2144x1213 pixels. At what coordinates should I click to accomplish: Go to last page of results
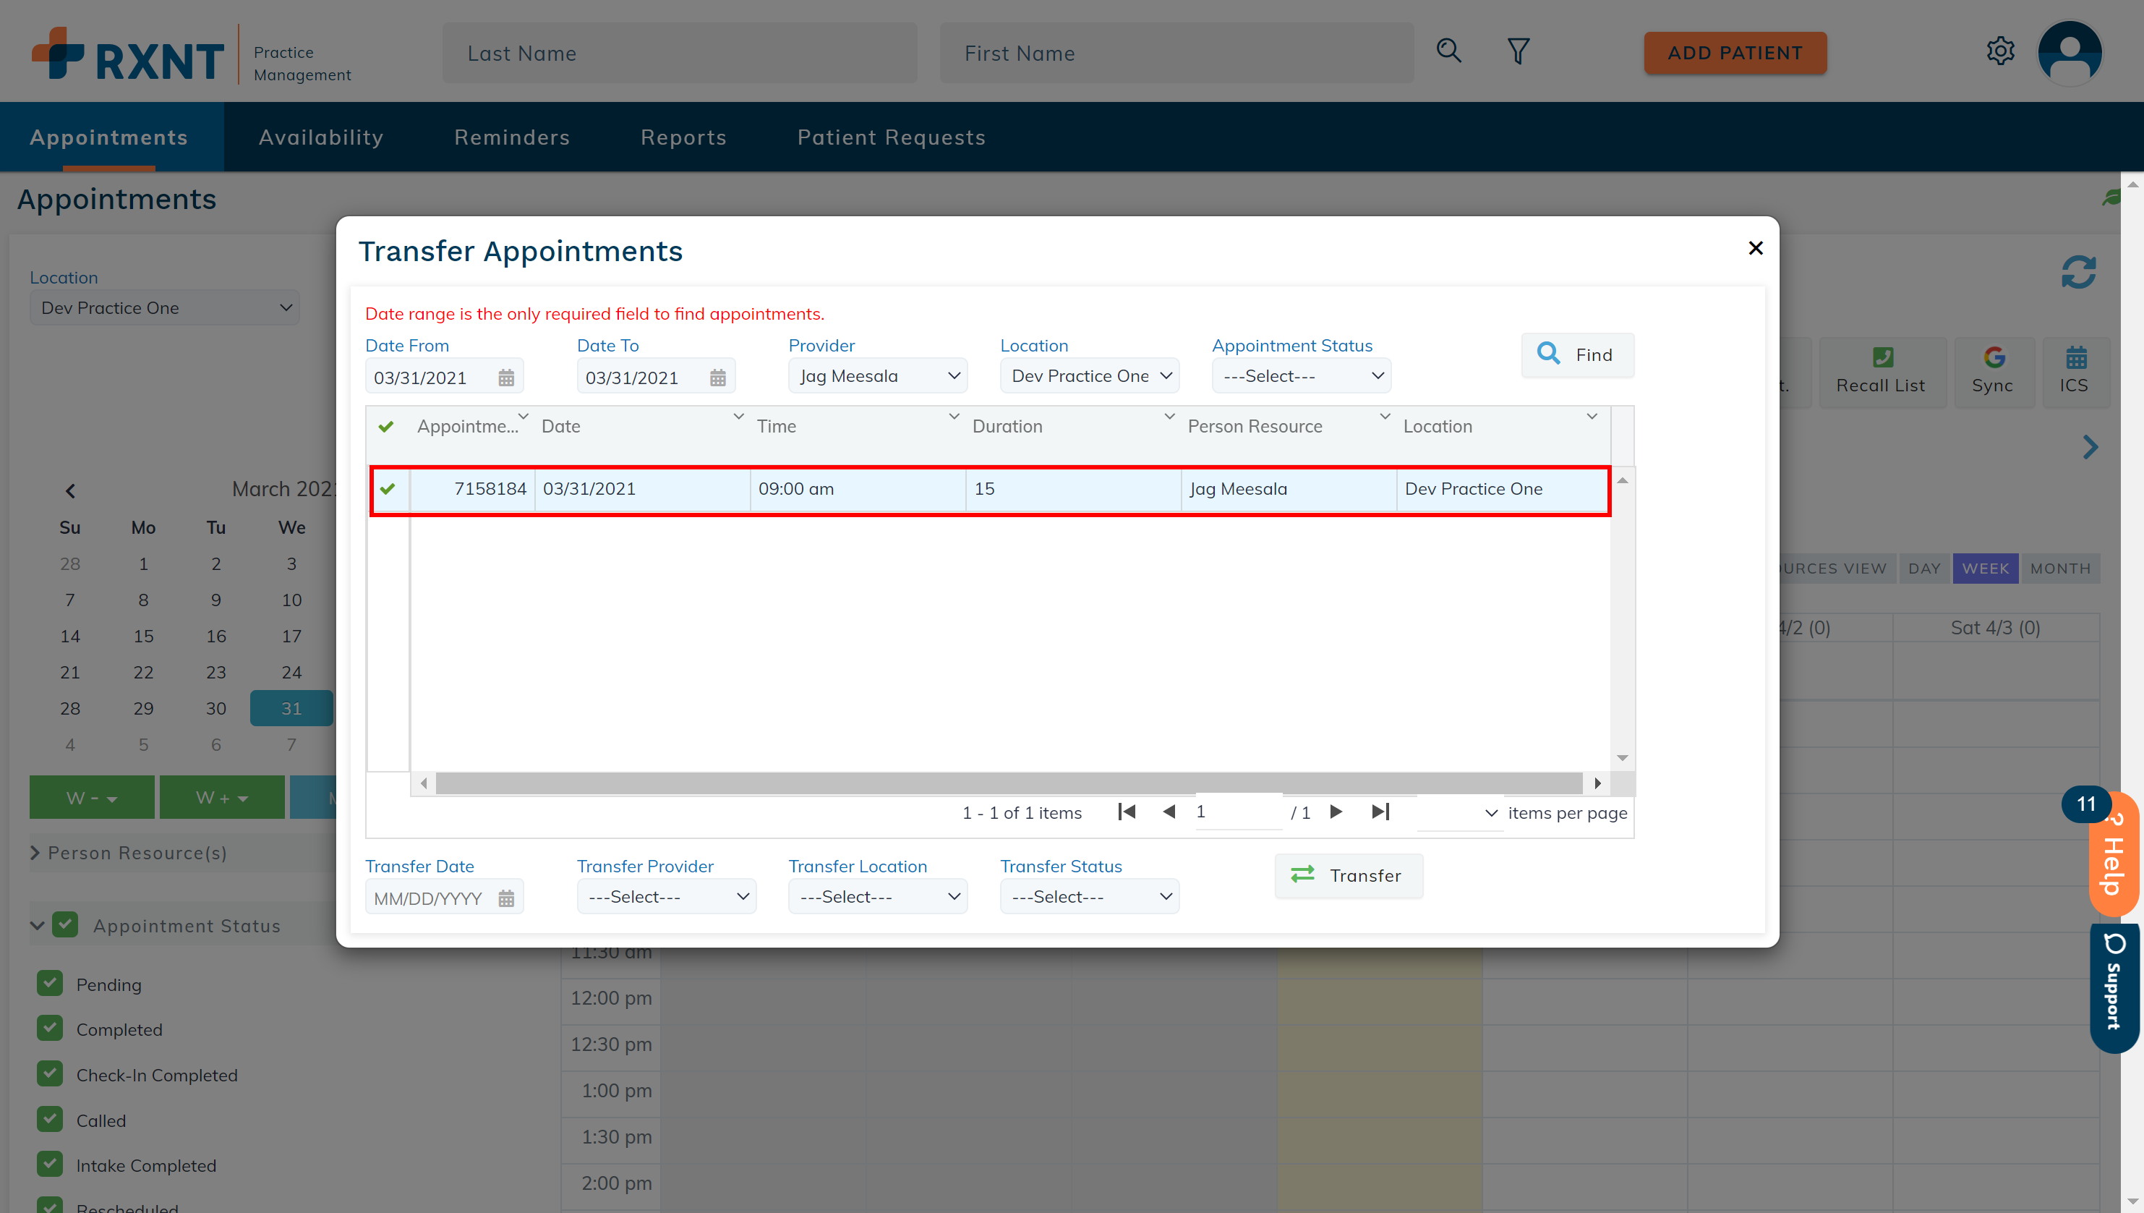[1380, 812]
